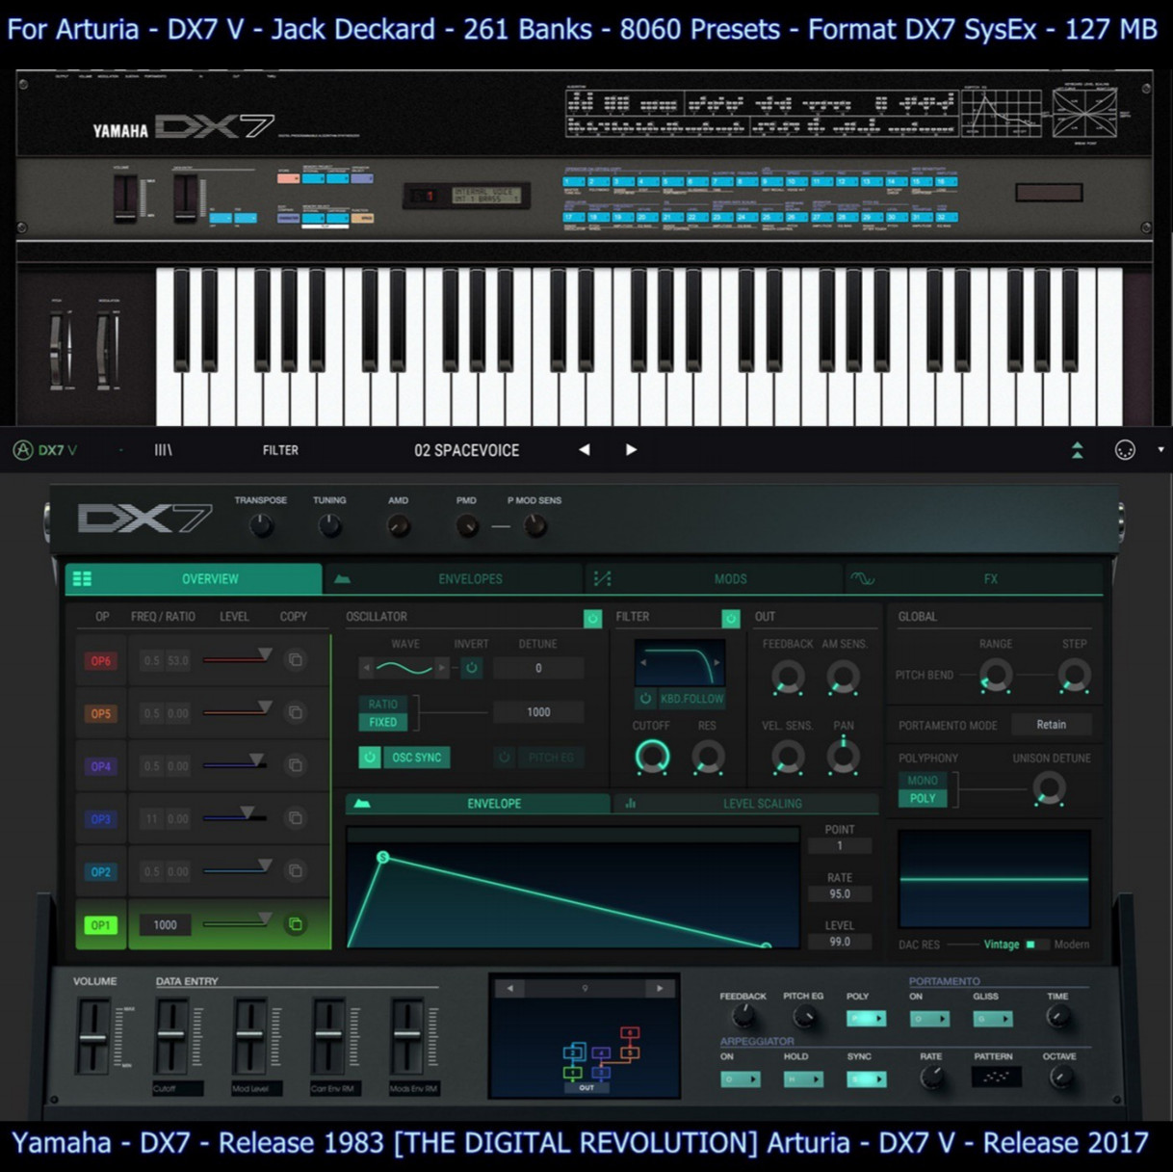
Task: Select previous filter type arrow
Action: (x=643, y=663)
